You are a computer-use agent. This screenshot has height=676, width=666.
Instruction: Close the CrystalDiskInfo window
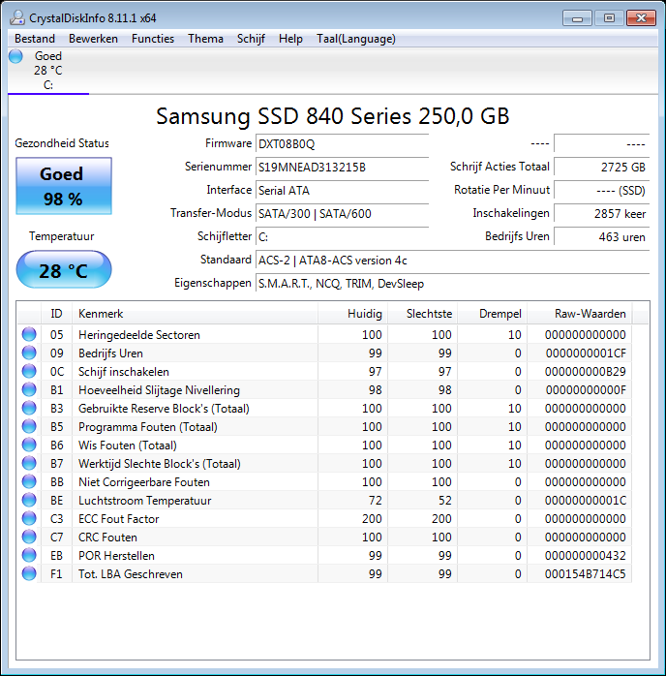[x=641, y=18]
